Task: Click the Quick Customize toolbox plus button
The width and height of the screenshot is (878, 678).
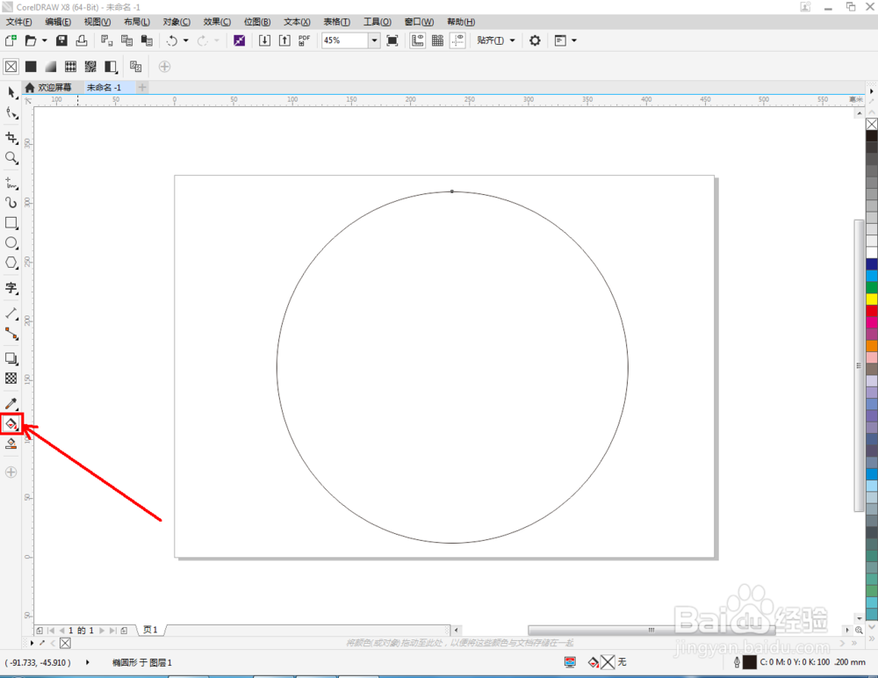Action: tap(11, 472)
